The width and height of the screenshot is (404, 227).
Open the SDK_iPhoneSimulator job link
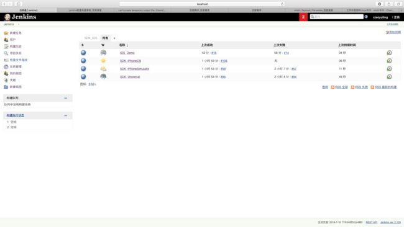point(134,69)
